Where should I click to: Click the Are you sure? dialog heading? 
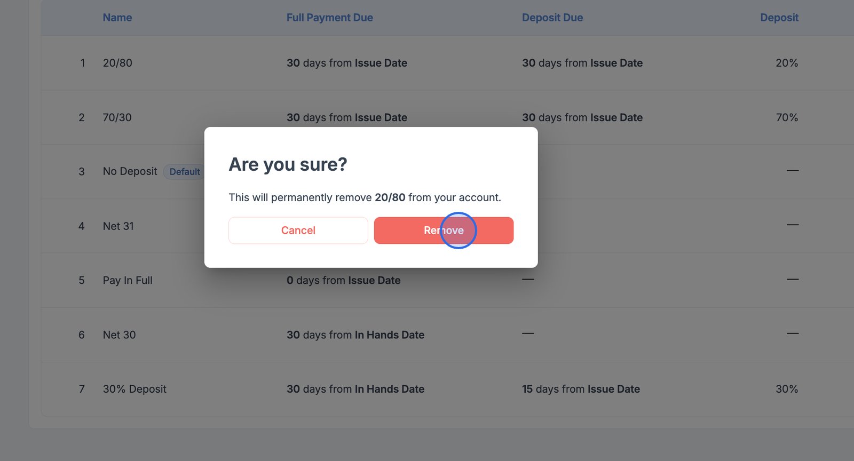click(288, 164)
